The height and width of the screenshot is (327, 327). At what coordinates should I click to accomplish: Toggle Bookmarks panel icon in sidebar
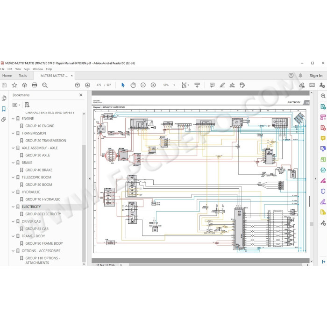[4, 109]
